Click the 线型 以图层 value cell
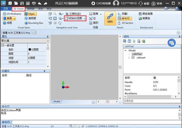 pos(37,58)
